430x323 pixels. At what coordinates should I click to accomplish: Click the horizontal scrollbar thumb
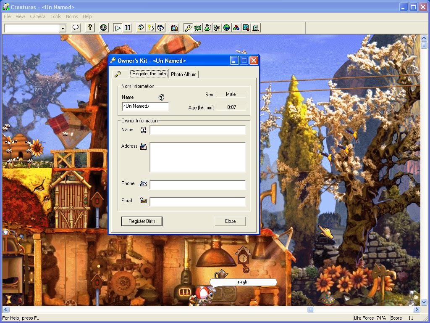pos(310,309)
